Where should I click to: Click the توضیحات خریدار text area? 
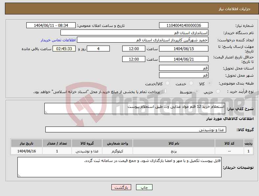coord(119,167)
